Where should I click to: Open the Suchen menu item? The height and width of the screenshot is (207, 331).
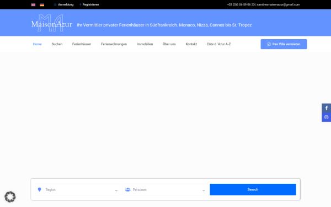(57, 44)
